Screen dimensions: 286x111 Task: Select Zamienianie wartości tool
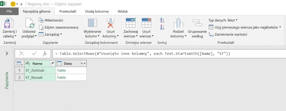(228, 35)
